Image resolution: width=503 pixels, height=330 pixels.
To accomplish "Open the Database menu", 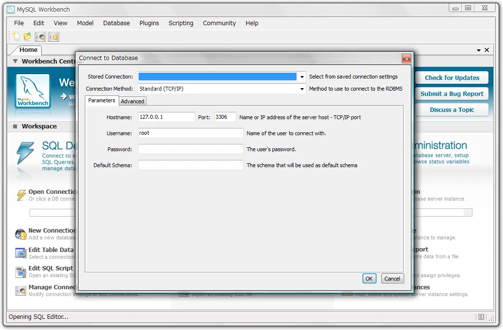I will [x=116, y=23].
